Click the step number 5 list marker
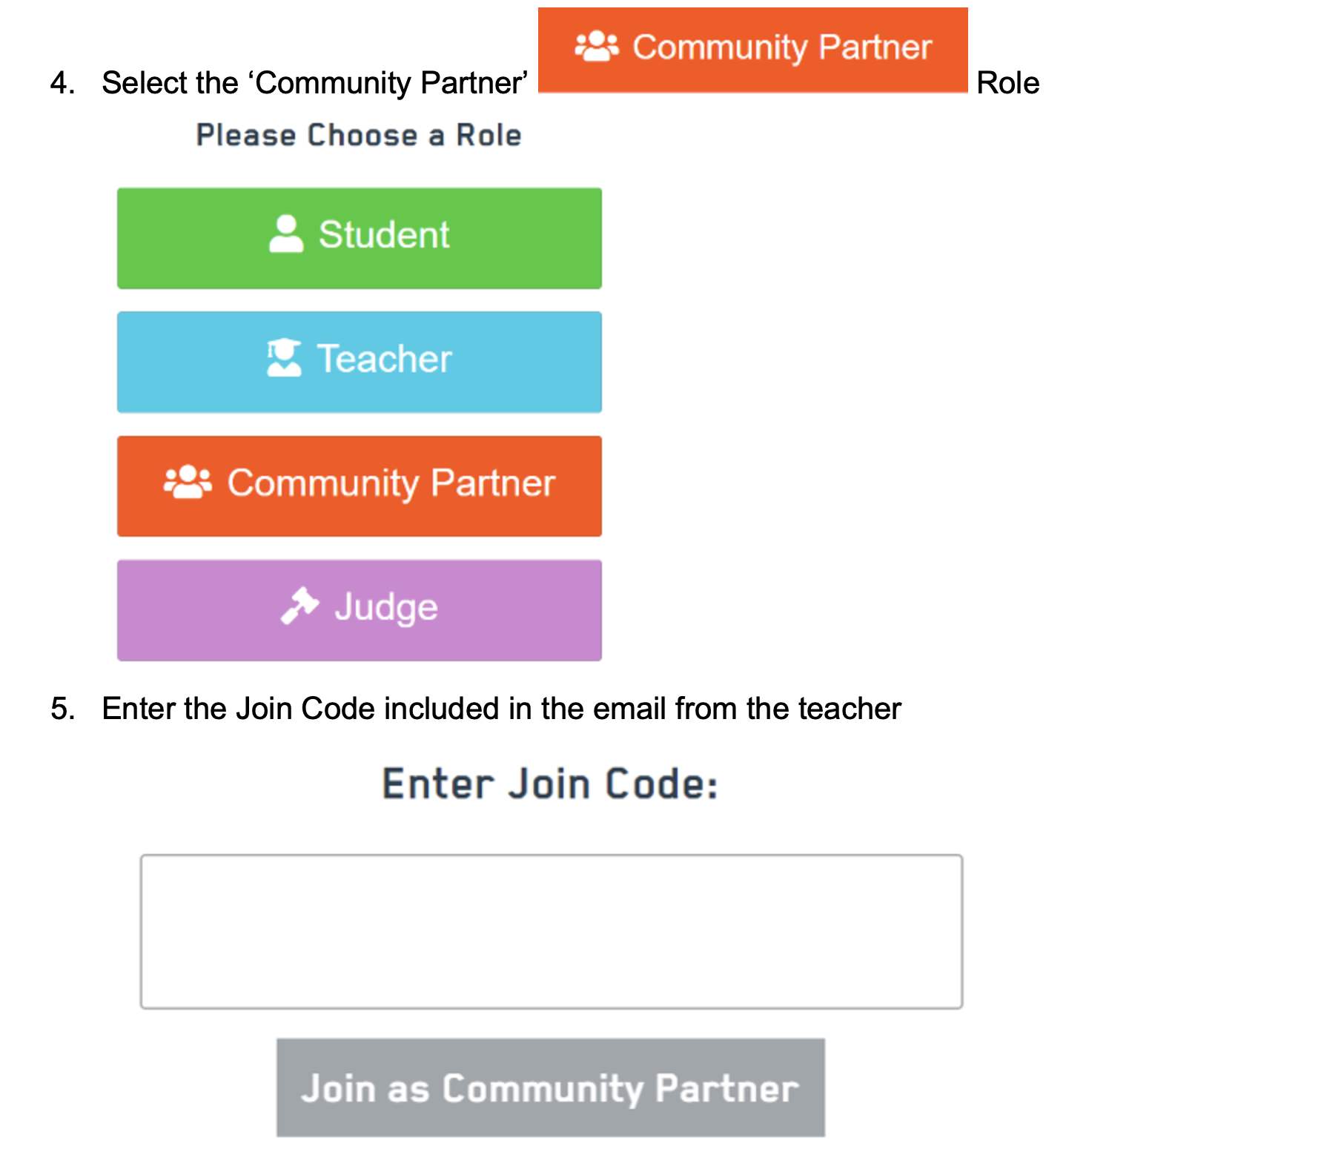Screen dimensions: 1321x1152 [63, 709]
